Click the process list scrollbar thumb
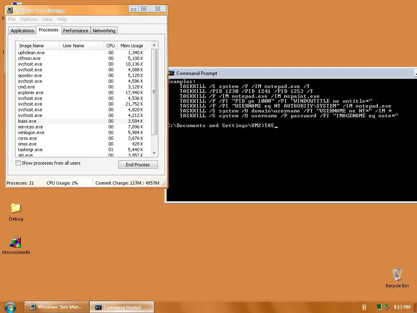Image resolution: width=417 pixels, height=313 pixels. point(154,92)
